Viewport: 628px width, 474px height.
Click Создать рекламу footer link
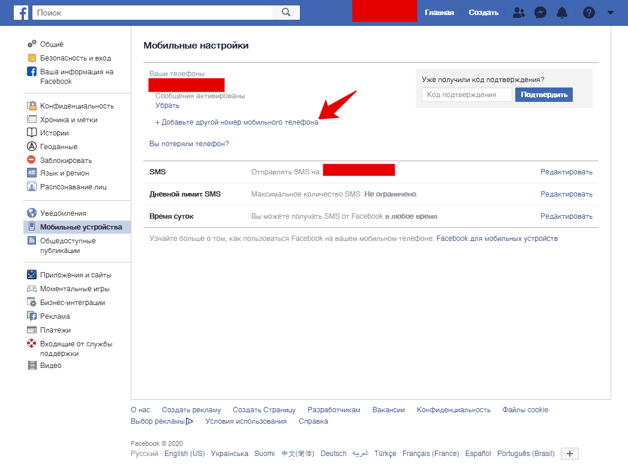(x=191, y=410)
